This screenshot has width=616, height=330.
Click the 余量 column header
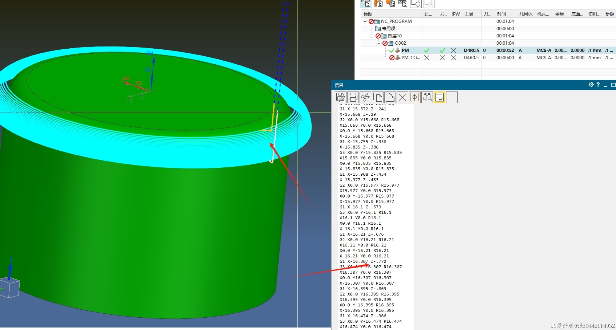tap(560, 14)
